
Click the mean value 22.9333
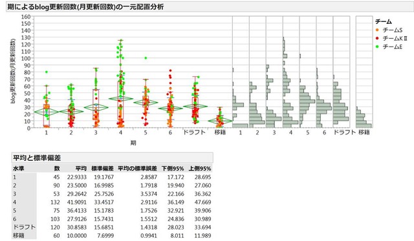coord(77,177)
